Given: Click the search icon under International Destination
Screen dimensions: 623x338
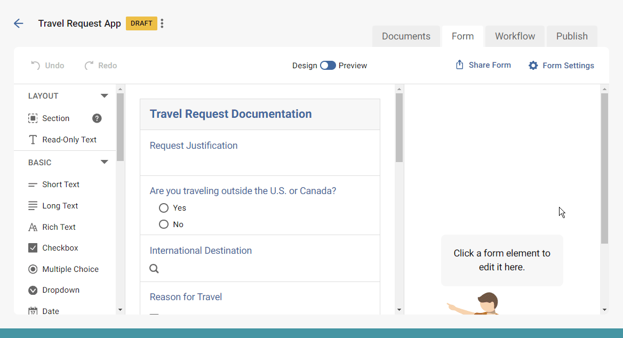Looking at the screenshot, I should coord(154,269).
